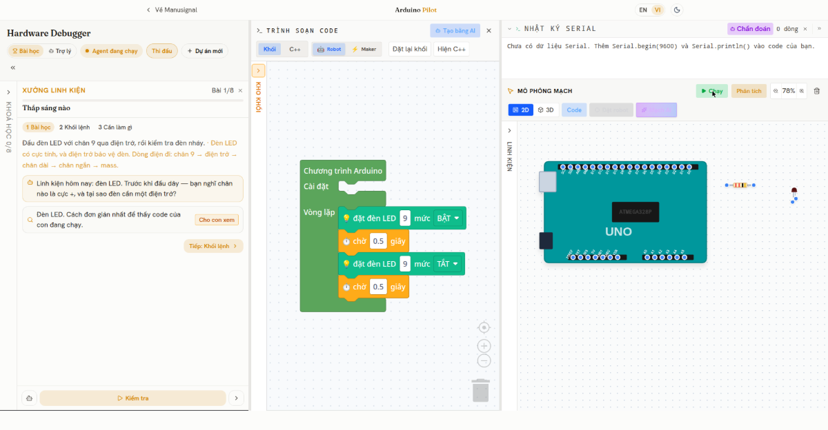Click ATMEGA328P chip on board
The width and height of the screenshot is (828, 430).
pyautogui.click(x=635, y=212)
